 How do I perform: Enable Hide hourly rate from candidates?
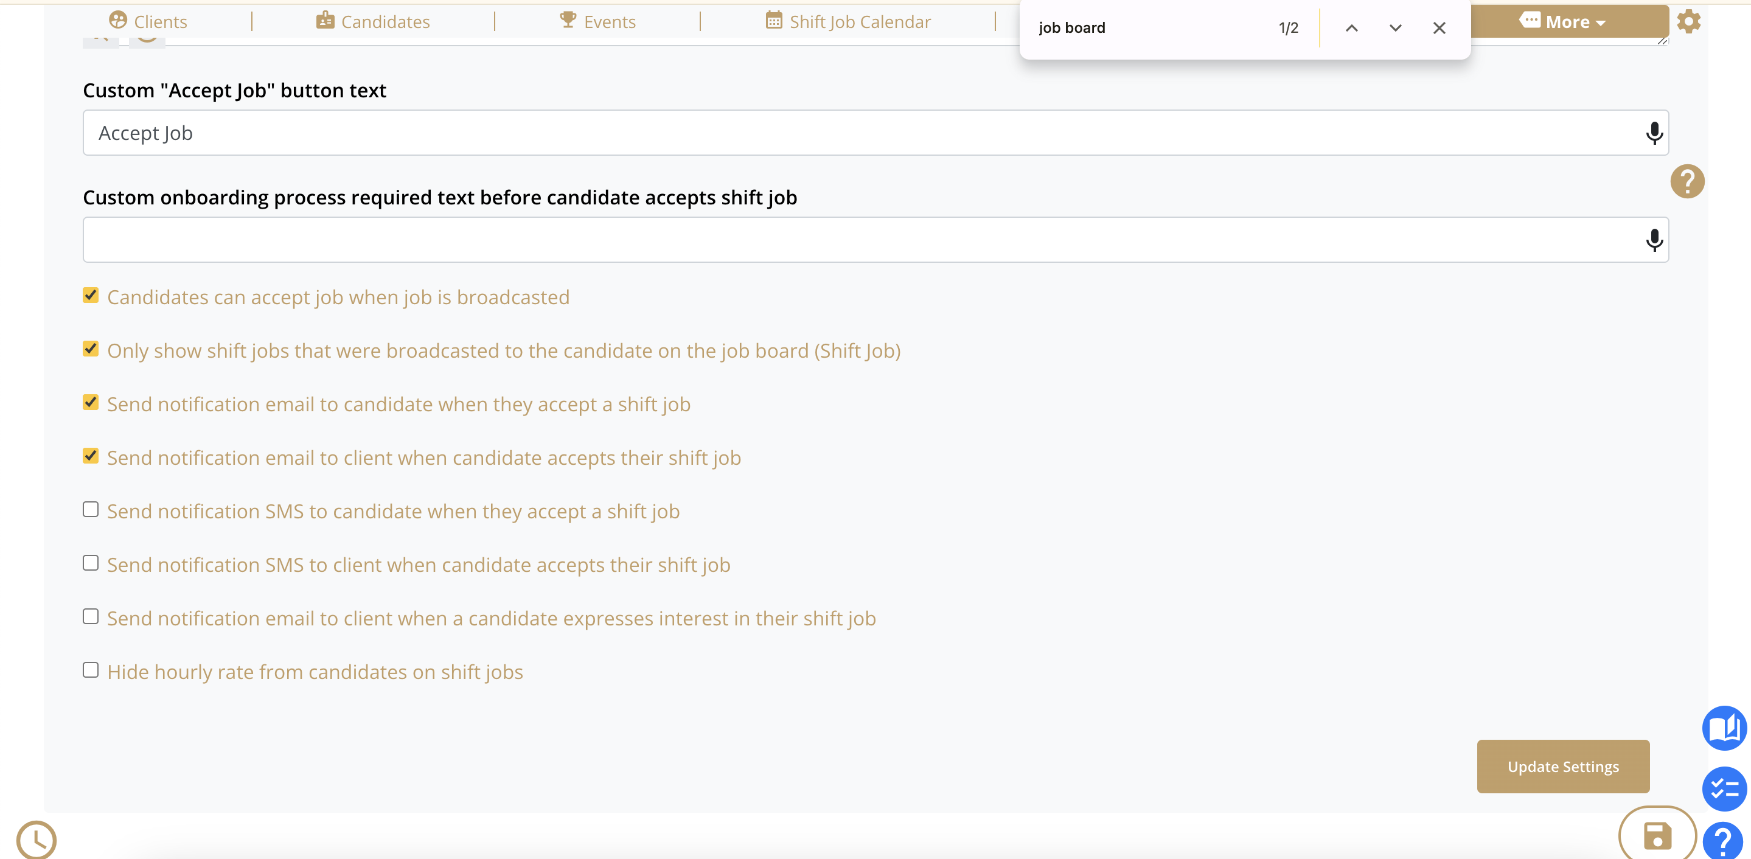click(x=91, y=670)
